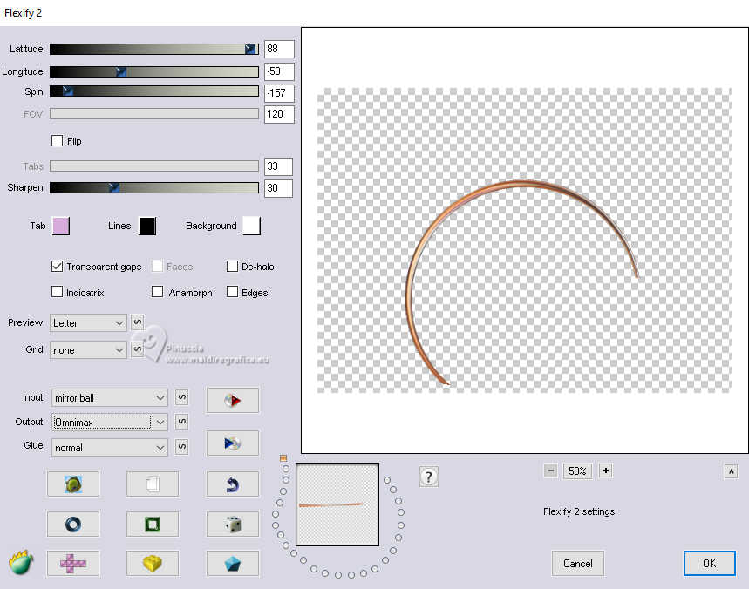Click the red play arrow icon button

[233, 400]
